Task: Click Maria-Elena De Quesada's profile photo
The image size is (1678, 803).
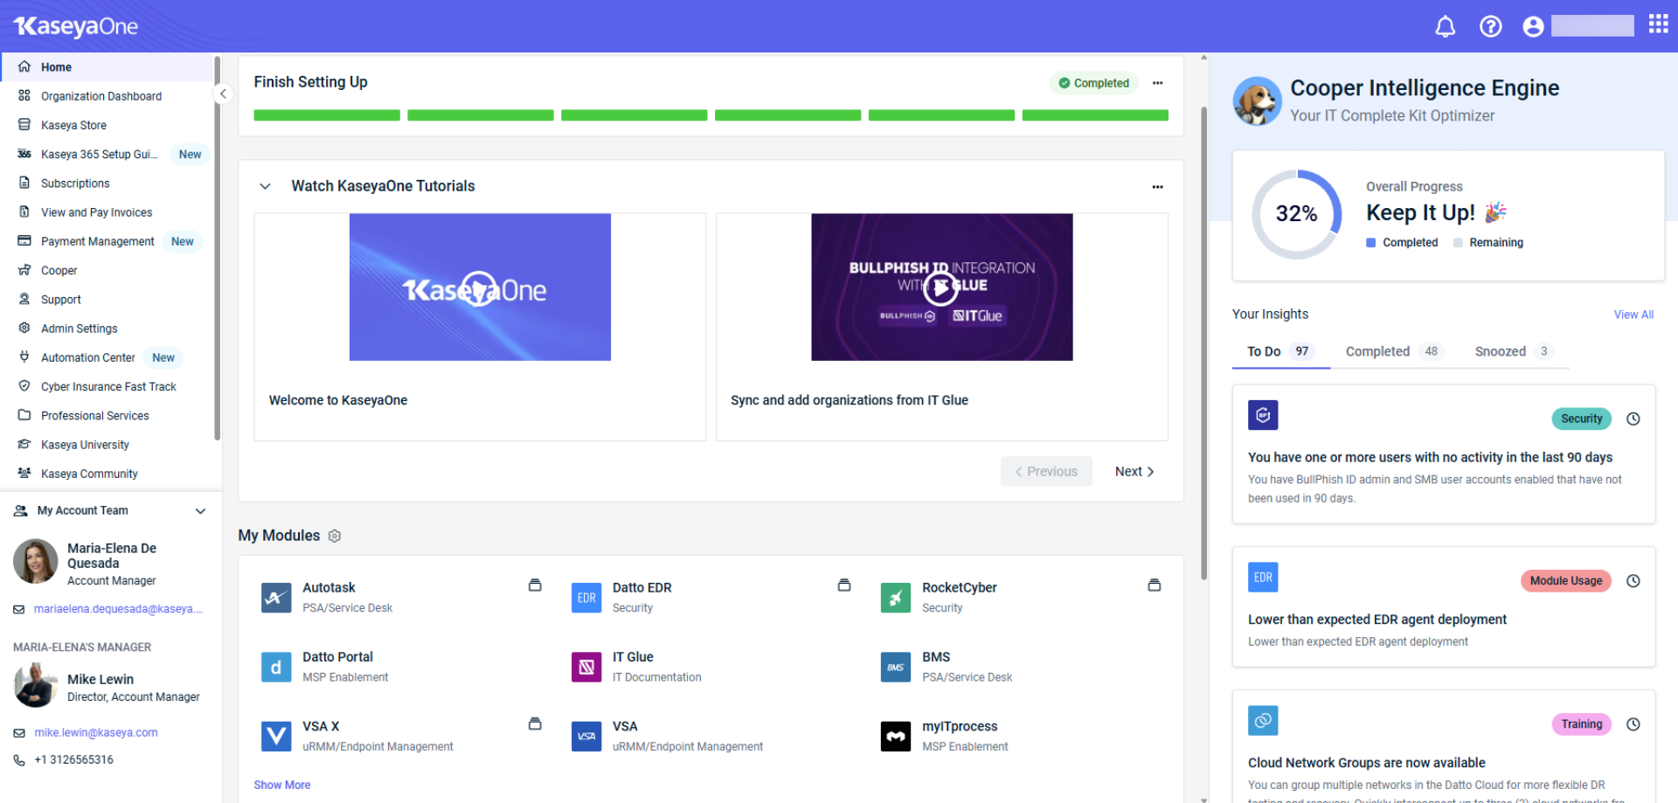Action: [36, 562]
